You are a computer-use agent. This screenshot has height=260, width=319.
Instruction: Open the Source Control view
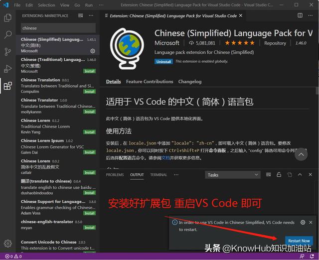8,52
